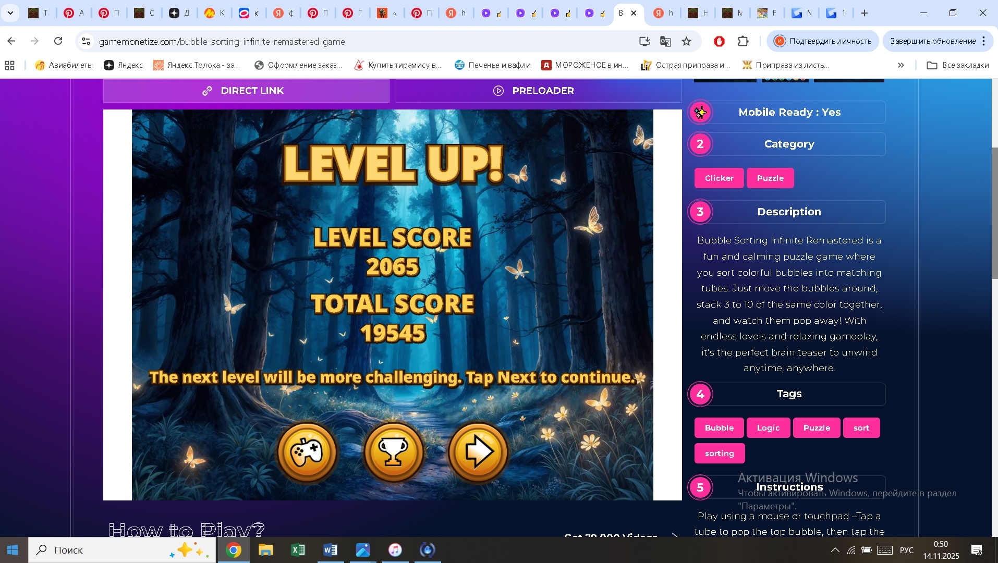The width and height of the screenshot is (998, 563).
Task: Click the Puzzle category button
Action: click(770, 178)
